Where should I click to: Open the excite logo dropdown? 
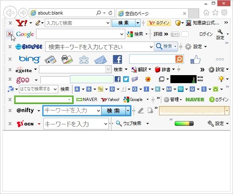(36, 69)
